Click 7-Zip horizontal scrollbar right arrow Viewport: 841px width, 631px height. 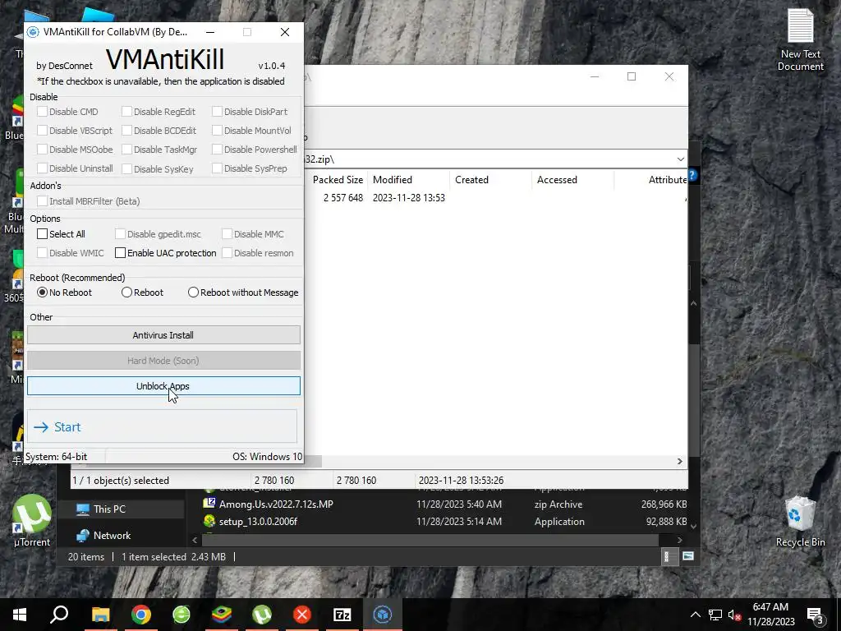click(679, 462)
